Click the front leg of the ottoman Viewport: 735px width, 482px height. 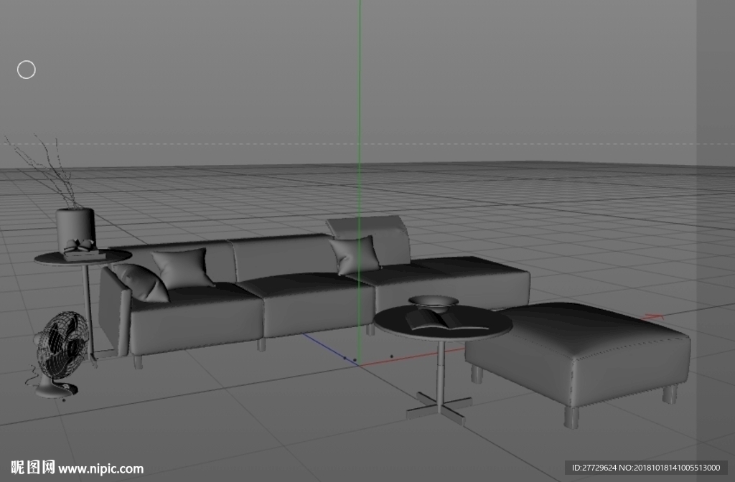571,417
